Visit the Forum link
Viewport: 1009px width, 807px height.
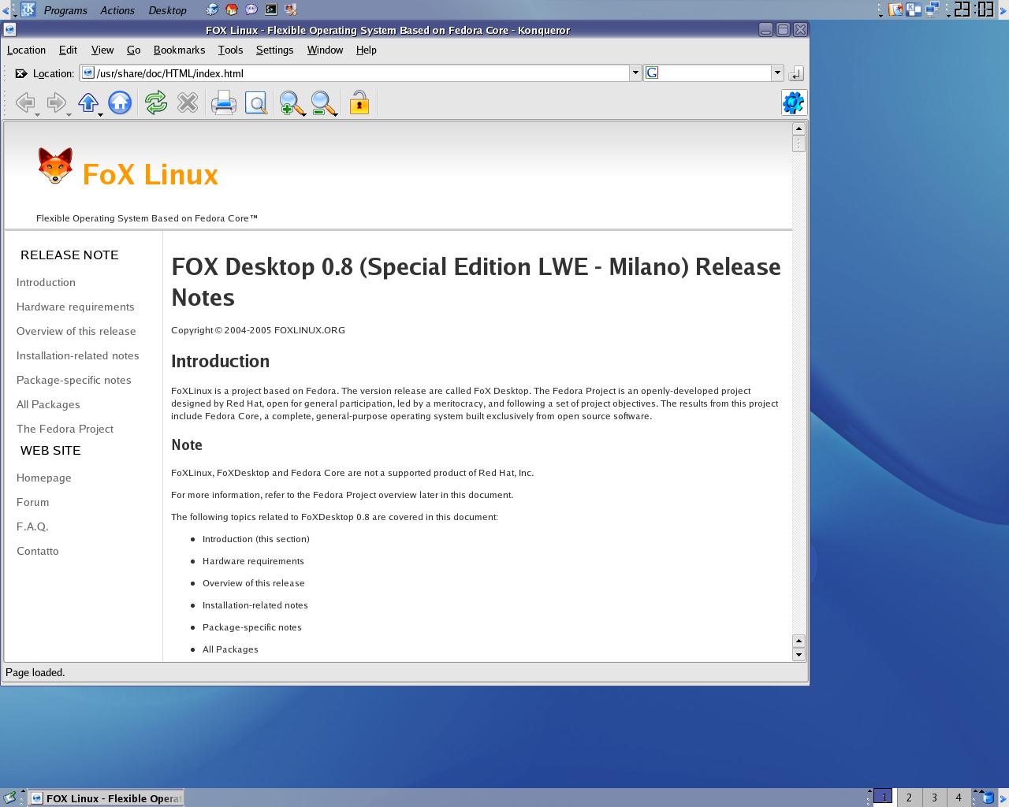(x=32, y=502)
